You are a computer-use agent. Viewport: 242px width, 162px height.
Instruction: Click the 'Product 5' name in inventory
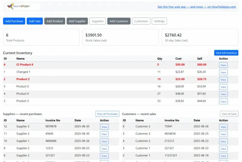[22, 86]
